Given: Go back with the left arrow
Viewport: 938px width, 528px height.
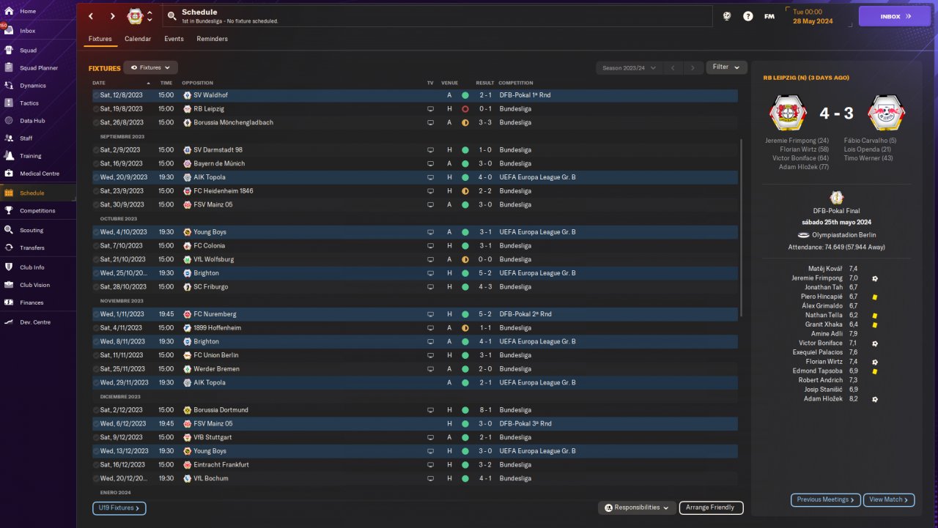Looking at the screenshot, I should [x=91, y=16].
